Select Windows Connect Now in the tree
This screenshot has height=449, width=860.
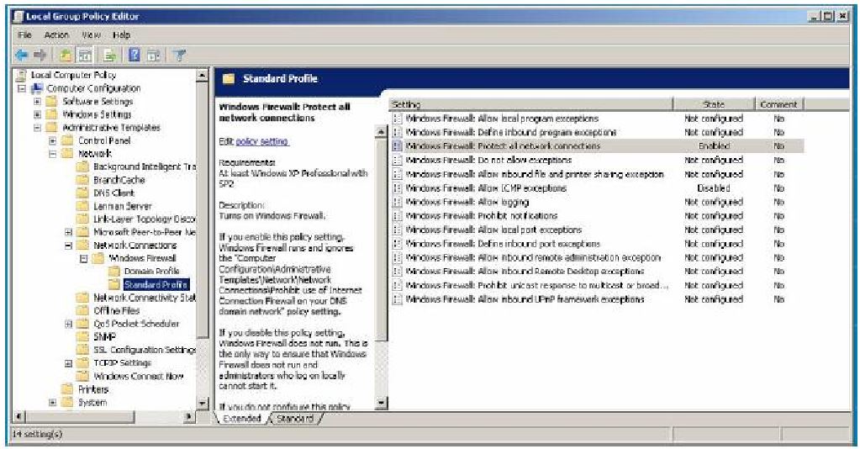138,377
